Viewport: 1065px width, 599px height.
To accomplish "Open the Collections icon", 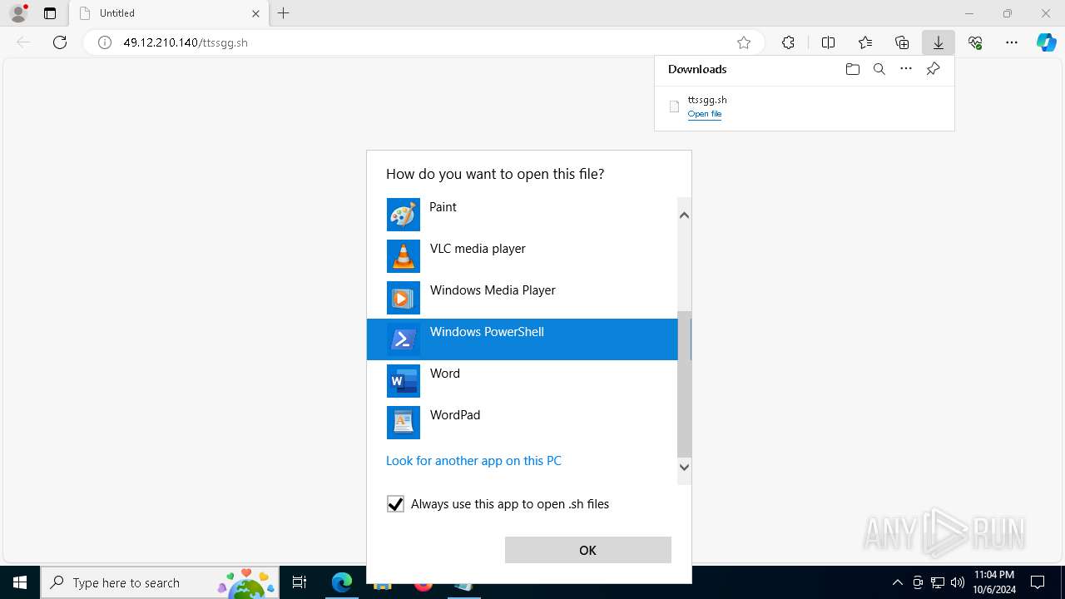I will click(902, 42).
